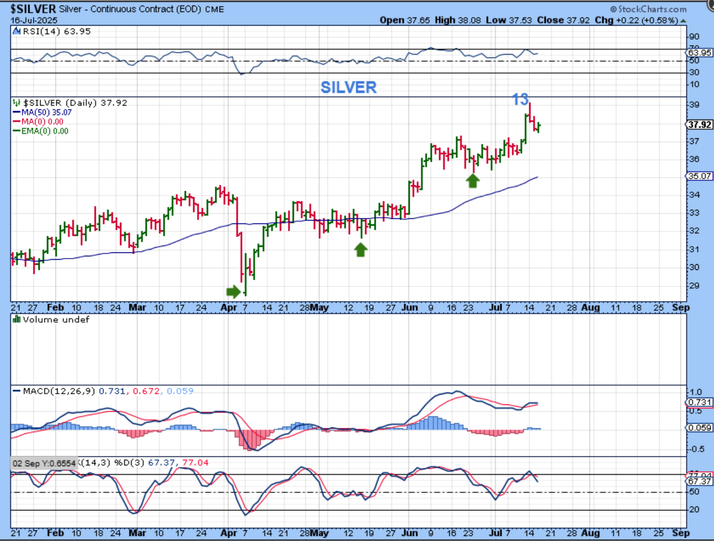
Task: Click the candlestick icon before $SILVER (Daily)
Action: [17, 103]
